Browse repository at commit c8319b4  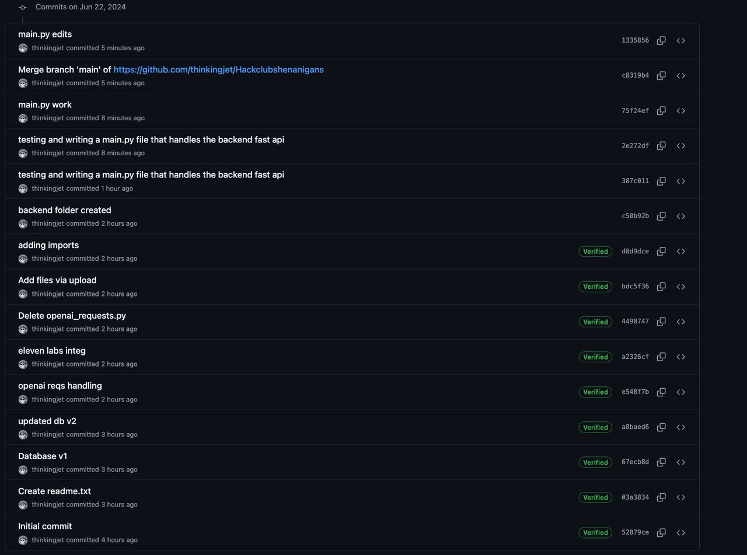pyautogui.click(x=680, y=76)
